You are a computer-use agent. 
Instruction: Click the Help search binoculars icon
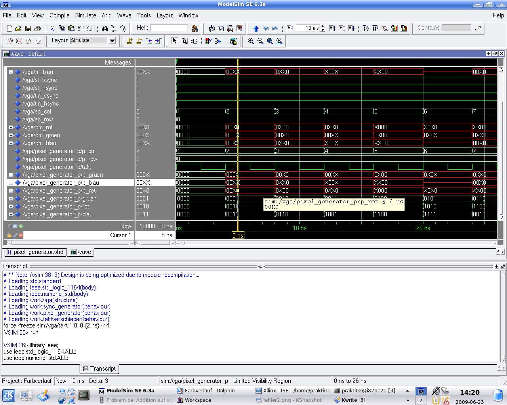point(194,28)
